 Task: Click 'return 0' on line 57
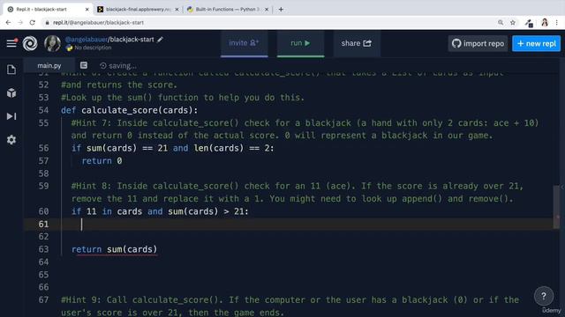click(x=102, y=161)
